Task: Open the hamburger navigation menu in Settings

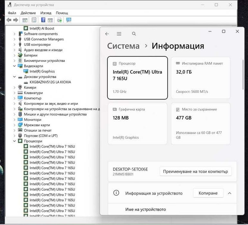Action: [x=119, y=34]
